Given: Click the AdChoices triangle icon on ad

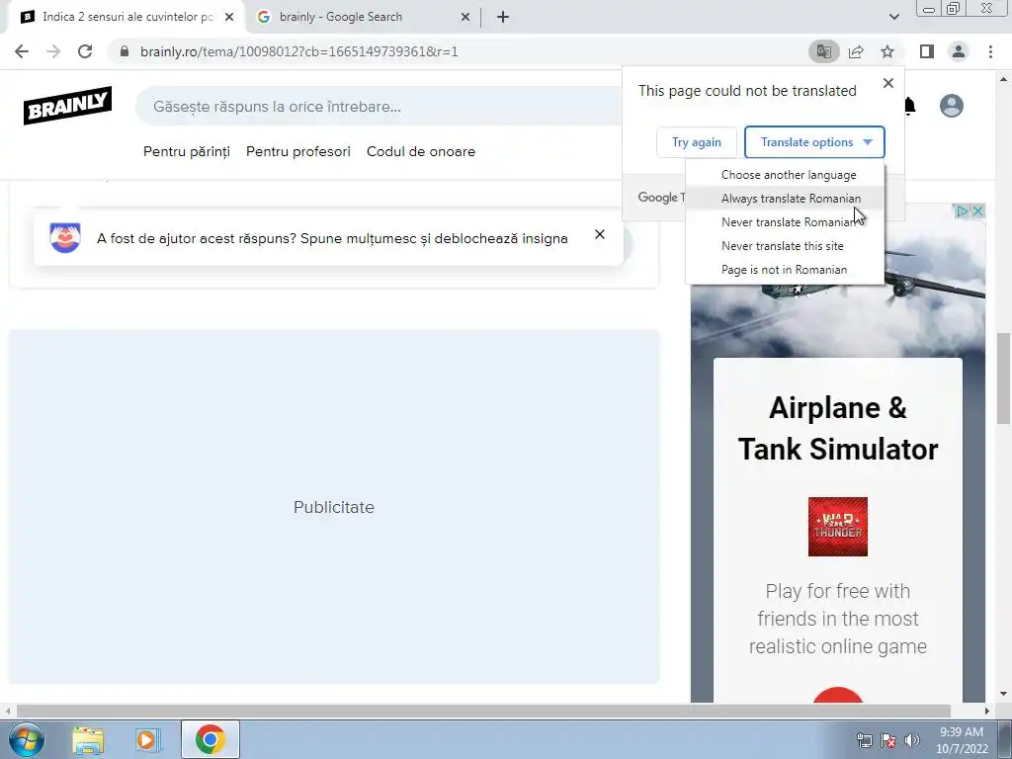Looking at the screenshot, I should [963, 211].
